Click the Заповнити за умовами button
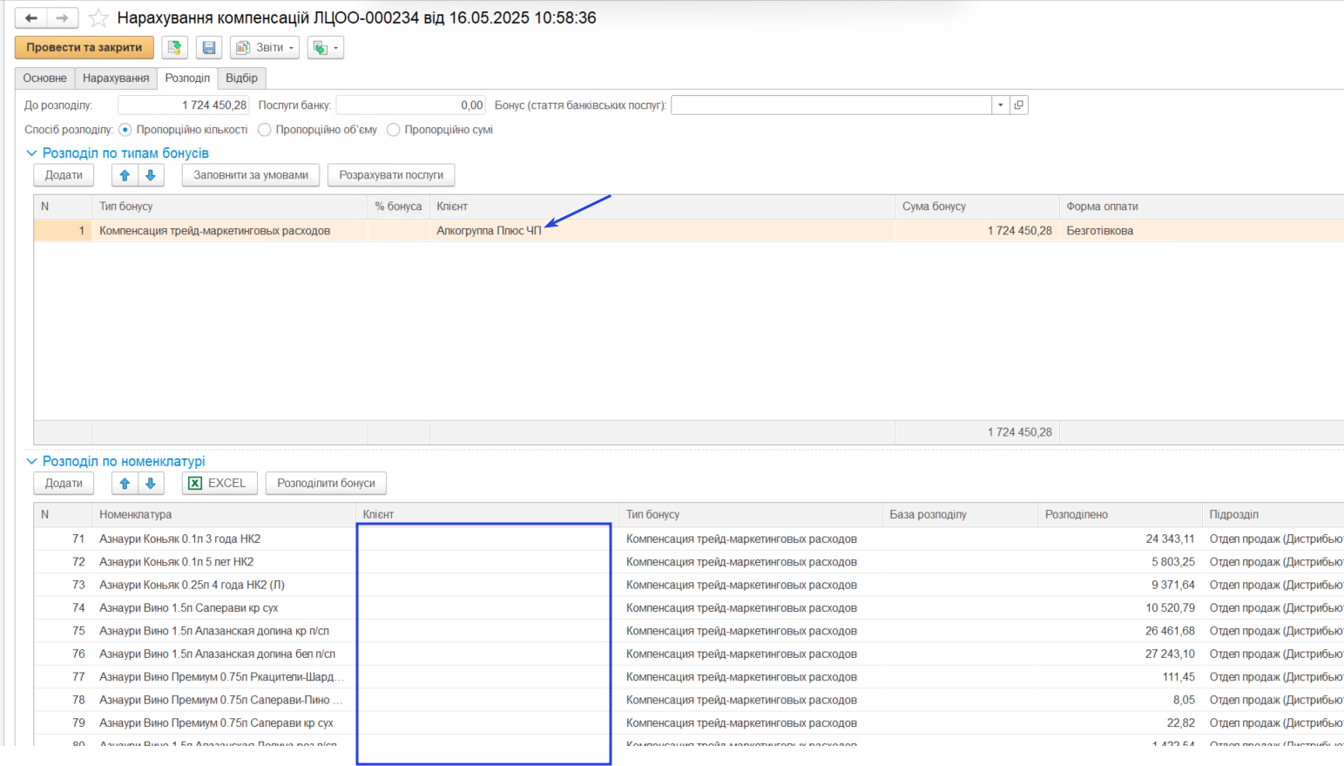The height and width of the screenshot is (766, 1344). pyautogui.click(x=251, y=175)
